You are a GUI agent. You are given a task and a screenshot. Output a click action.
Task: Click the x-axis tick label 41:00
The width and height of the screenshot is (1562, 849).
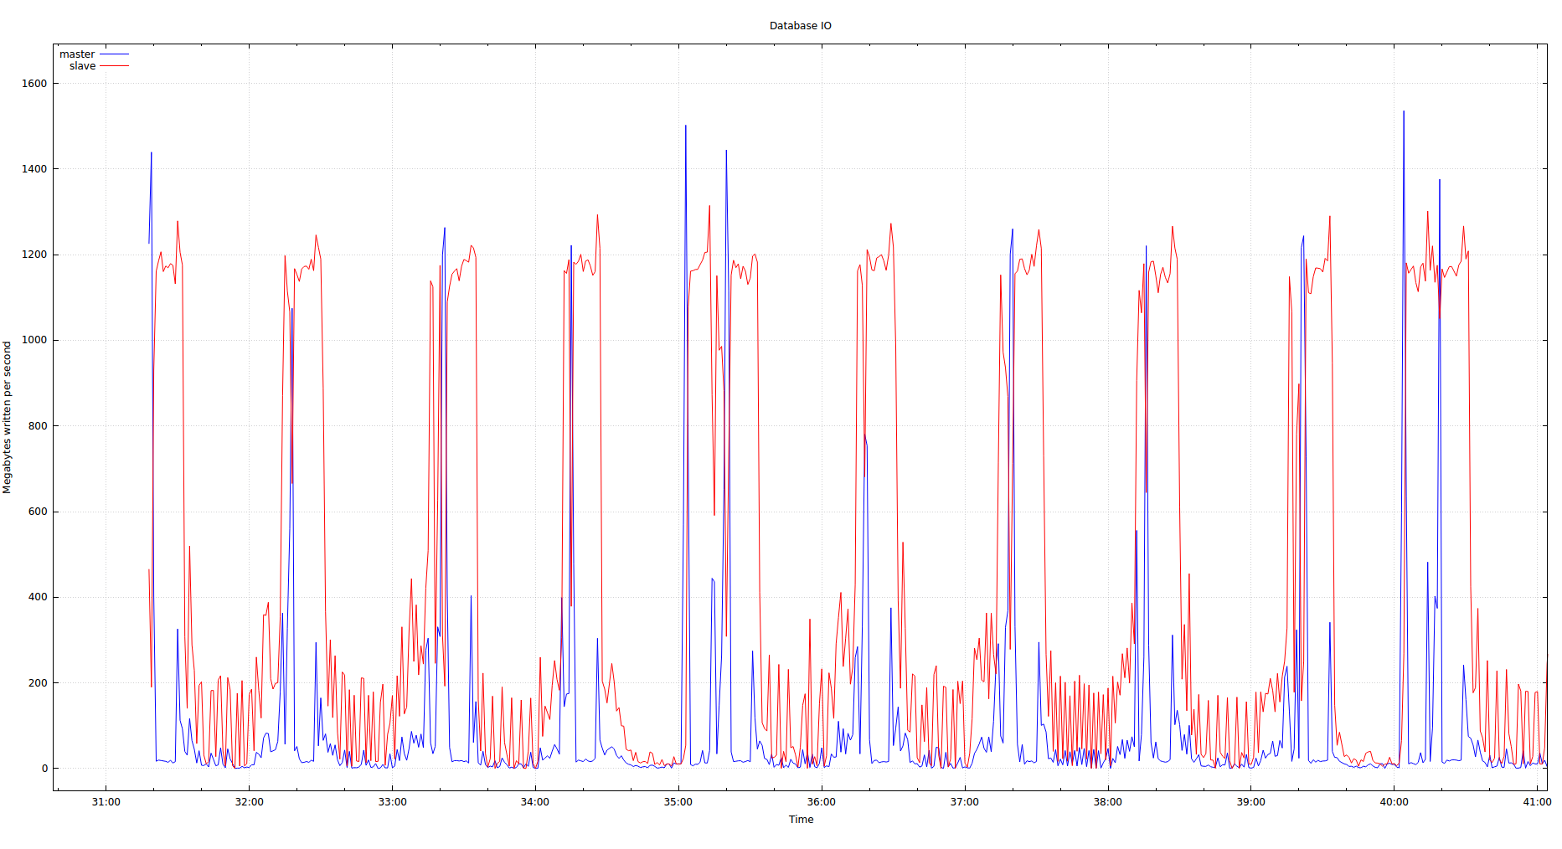(x=1537, y=802)
